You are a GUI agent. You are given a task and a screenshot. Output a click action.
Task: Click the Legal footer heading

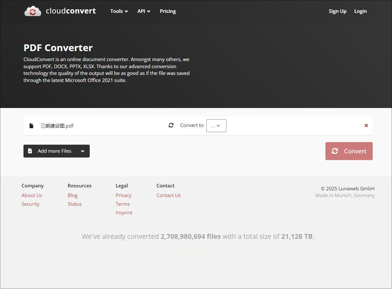[122, 185]
